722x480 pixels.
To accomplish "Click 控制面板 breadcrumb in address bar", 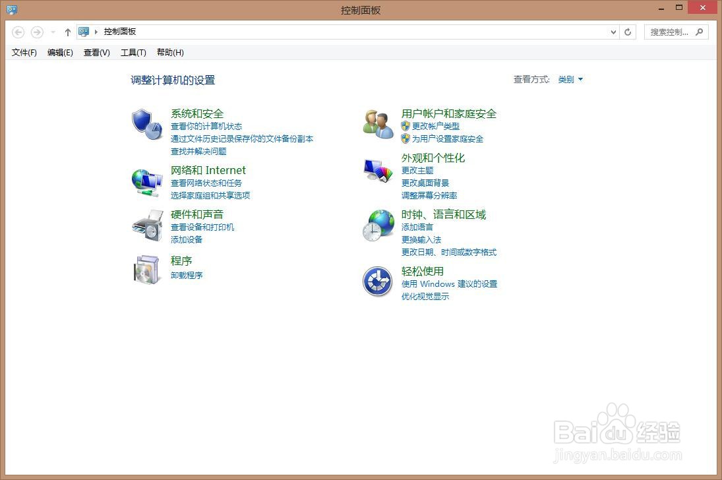I will tap(120, 32).
